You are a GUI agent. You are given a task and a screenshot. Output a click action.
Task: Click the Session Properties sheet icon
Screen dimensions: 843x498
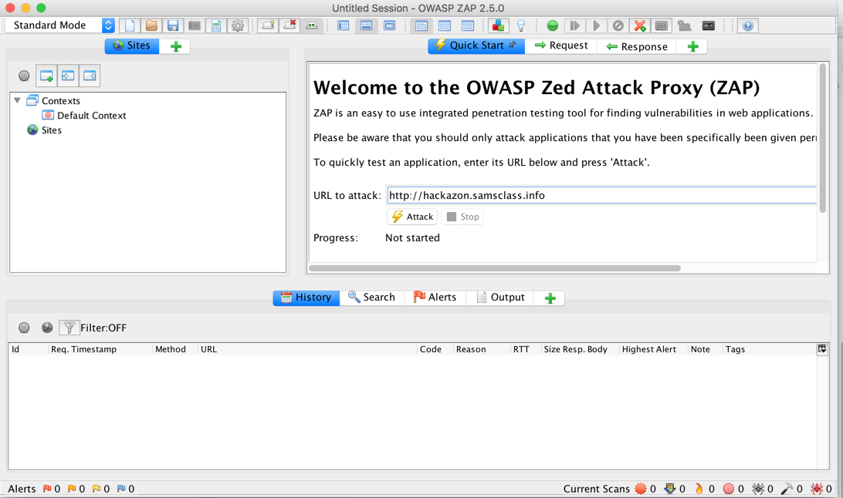(x=216, y=25)
